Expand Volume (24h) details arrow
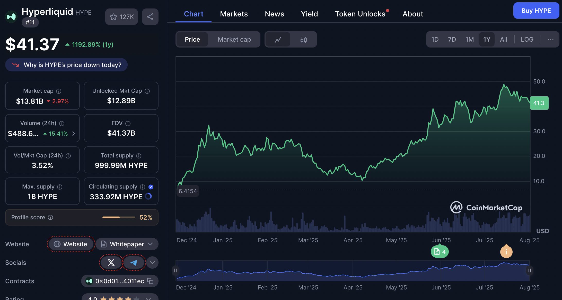562x300 pixels. click(74, 134)
